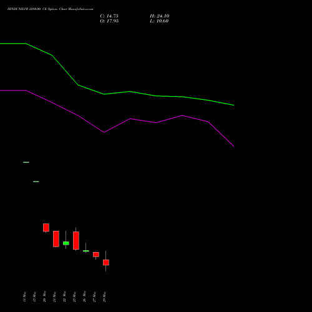This screenshot has height=312, width=312.
Task: Click the last red candlestick for 29 May
Action: (106, 263)
